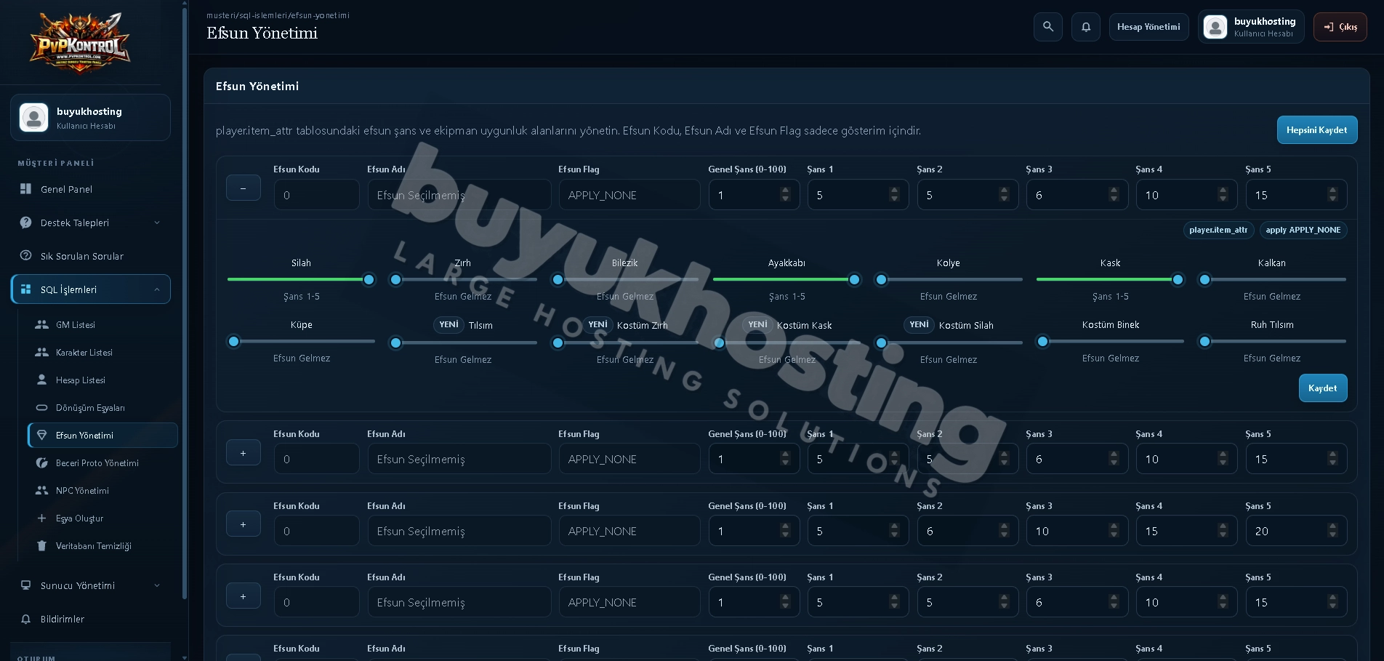Expand the Sunucu Yönetimi menu
This screenshot has height=661, width=1384.
coord(90,585)
